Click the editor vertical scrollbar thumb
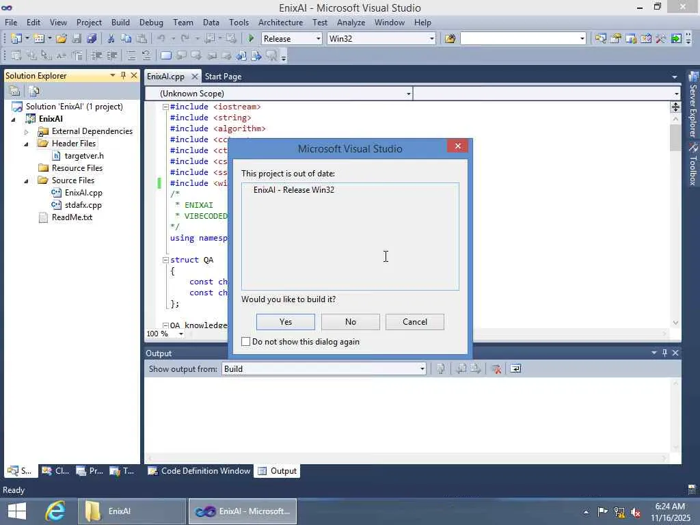This screenshot has height=525, width=700. click(675, 137)
